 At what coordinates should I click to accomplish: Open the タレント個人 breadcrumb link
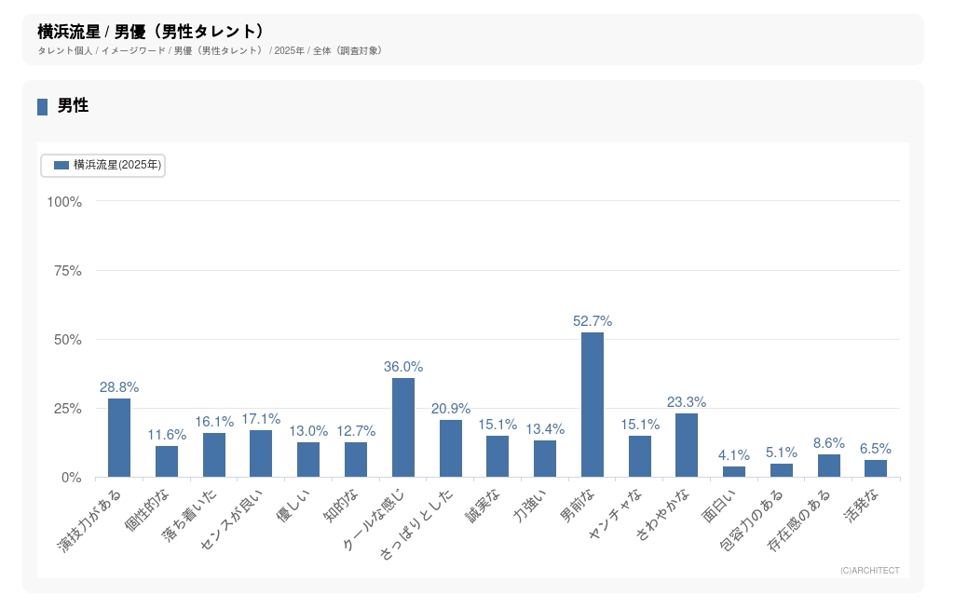tap(64, 50)
